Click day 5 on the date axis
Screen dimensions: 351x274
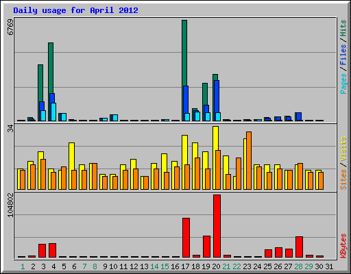point(64,266)
